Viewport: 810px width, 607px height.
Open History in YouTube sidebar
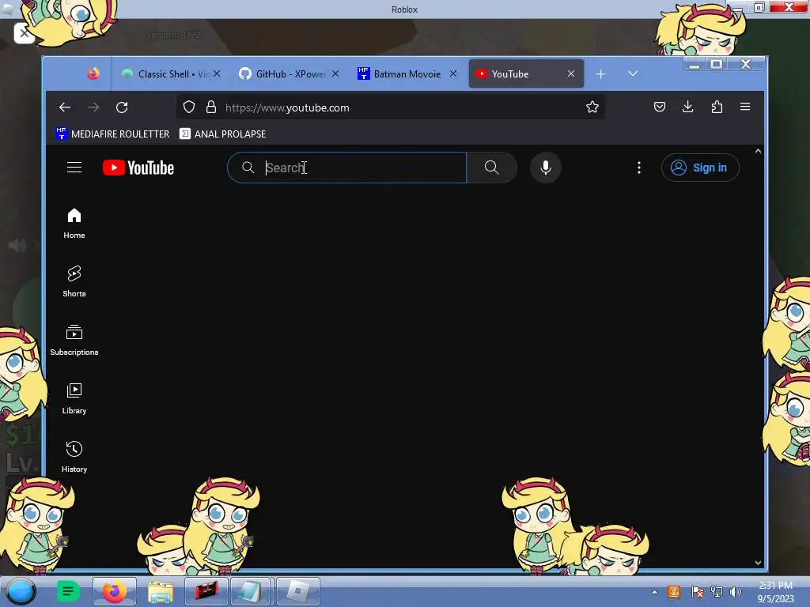pyautogui.click(x=74, y=456)
